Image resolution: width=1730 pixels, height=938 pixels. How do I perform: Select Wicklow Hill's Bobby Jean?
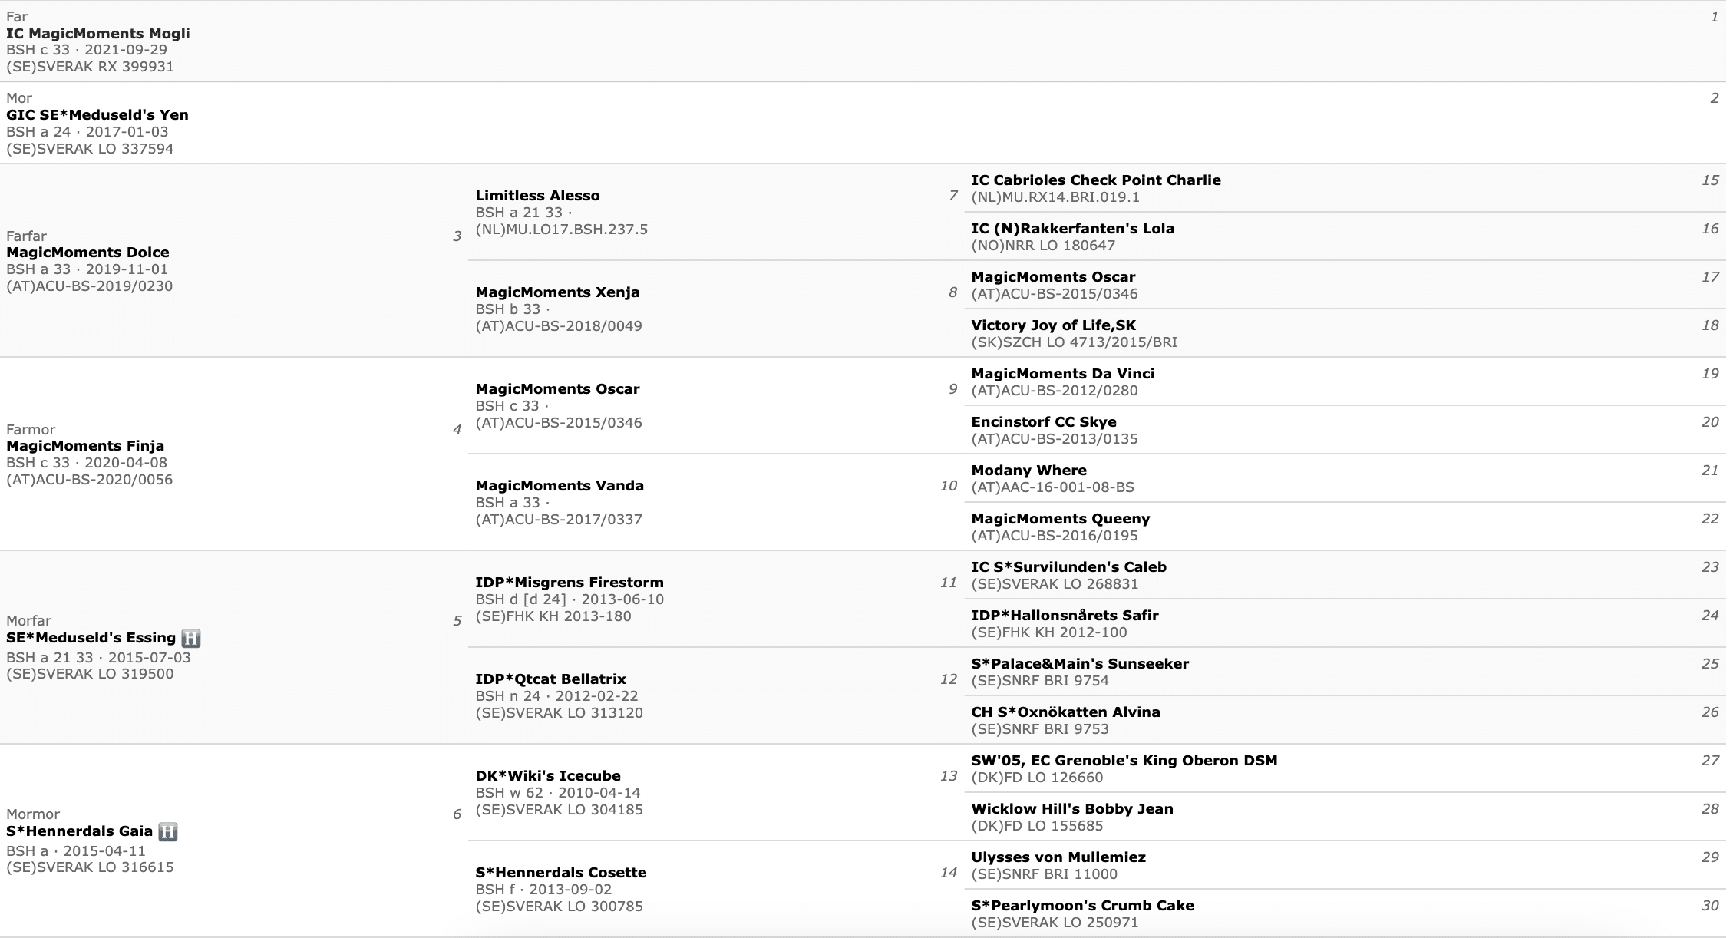pos(1072,809)
